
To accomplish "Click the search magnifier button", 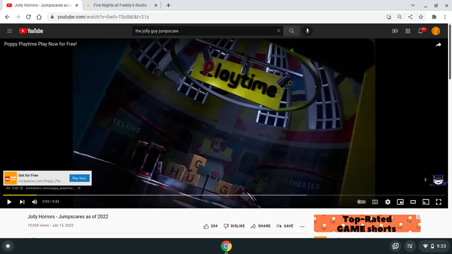I will 291,31.
